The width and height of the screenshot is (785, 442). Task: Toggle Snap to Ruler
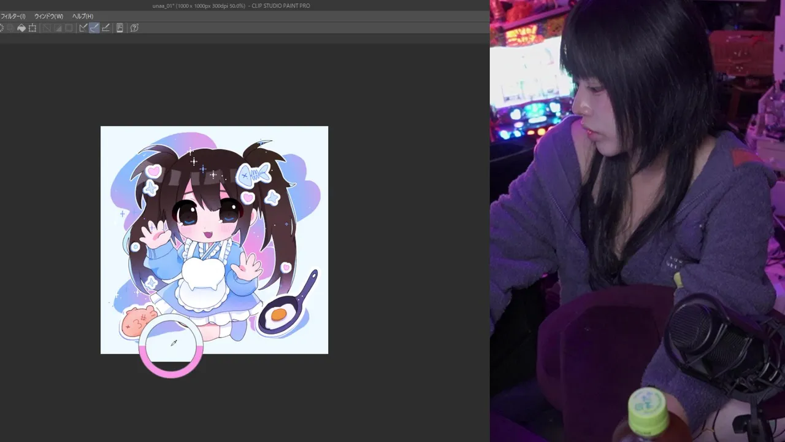(83, 28)
